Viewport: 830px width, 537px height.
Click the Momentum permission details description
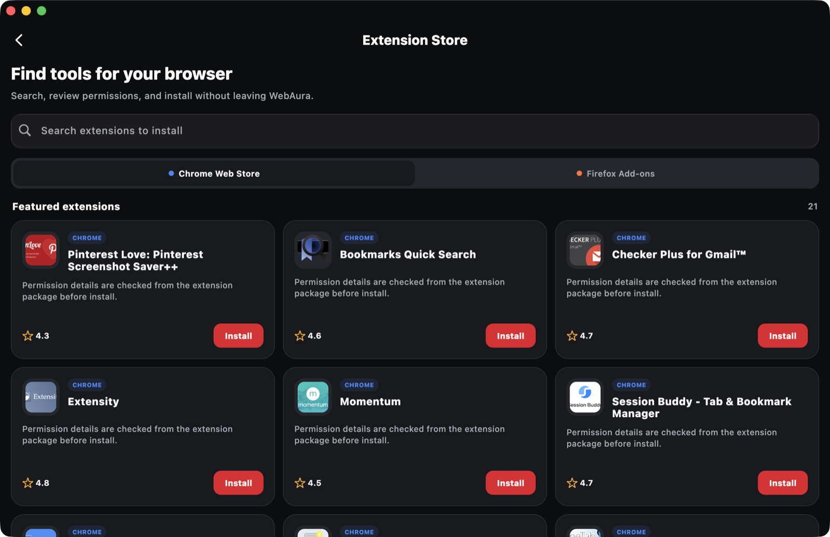(399, 435)
